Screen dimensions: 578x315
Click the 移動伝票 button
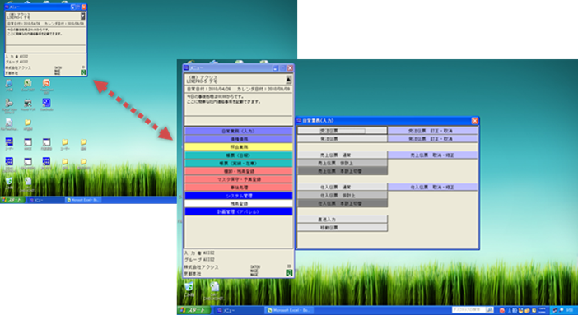coord(343,228)
